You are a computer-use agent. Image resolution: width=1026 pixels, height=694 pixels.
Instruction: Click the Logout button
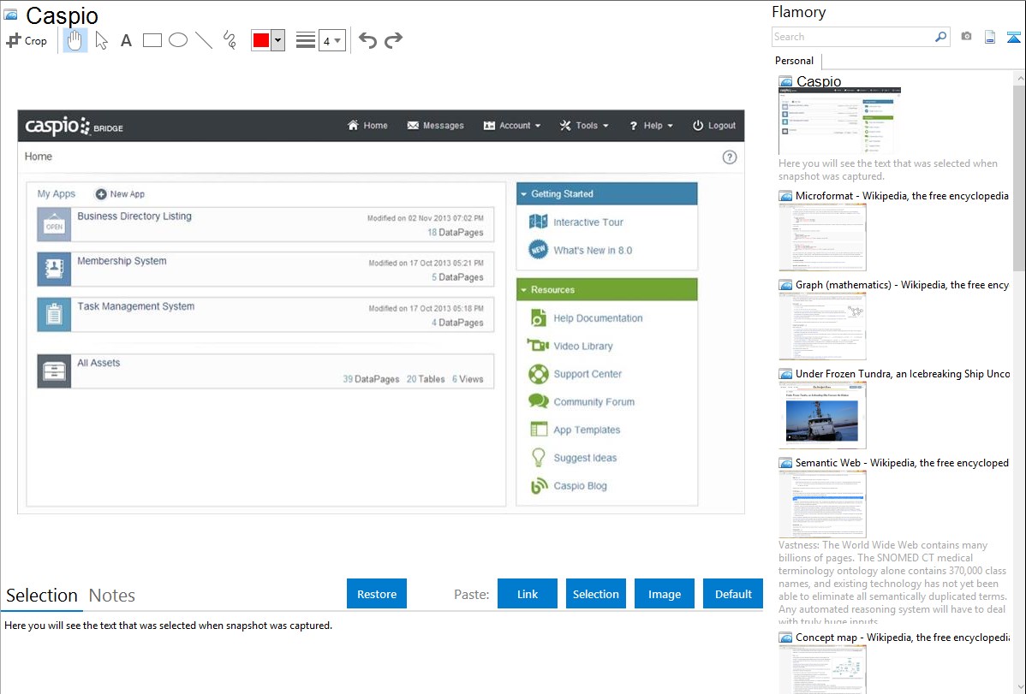click(x=714, y=126)
